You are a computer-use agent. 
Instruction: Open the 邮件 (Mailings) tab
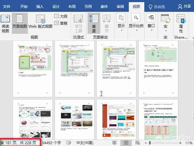pyautogui.click(x=104, y=6)
